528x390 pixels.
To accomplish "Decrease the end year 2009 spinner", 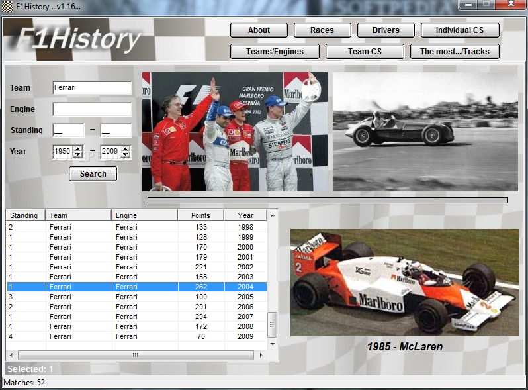I will [x=126, y=154].
